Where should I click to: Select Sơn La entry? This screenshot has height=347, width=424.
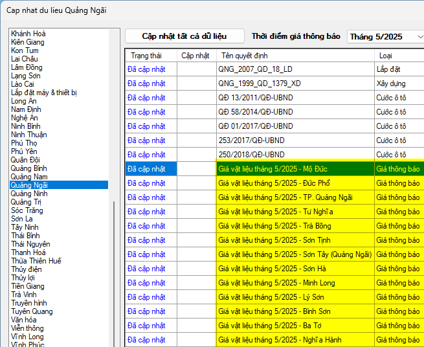[x=22, y=219]
